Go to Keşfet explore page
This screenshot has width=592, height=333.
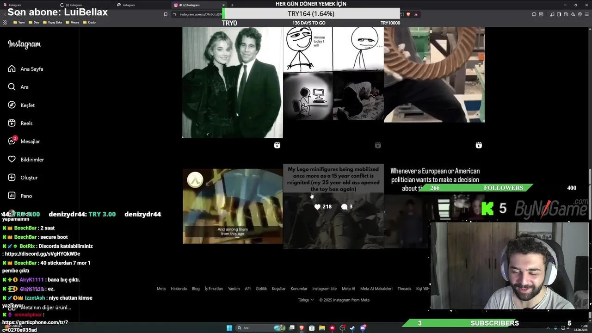pos(22,105)
